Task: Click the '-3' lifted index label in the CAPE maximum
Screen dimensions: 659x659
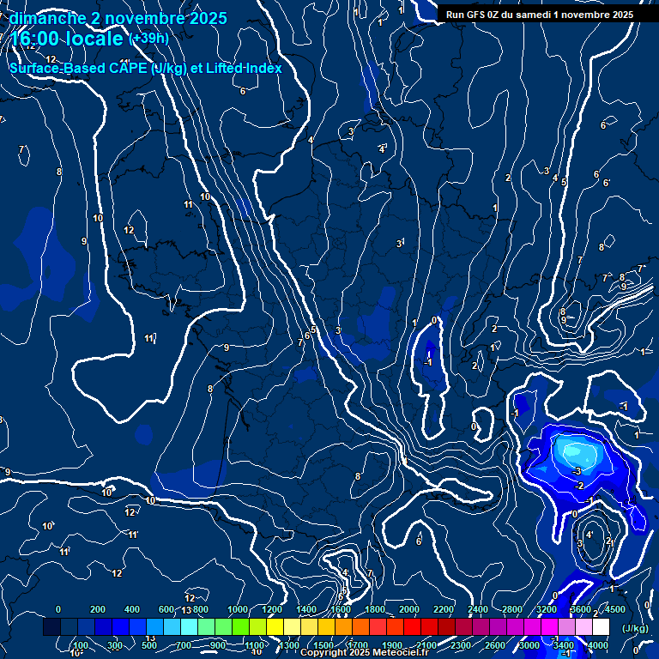Action: click(577, 471)
